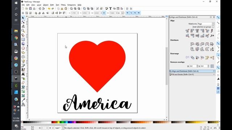Toggle the width-height lock ratio button
Image resolution: width=232 pixels, height=130 pixels.
point(104,13)
